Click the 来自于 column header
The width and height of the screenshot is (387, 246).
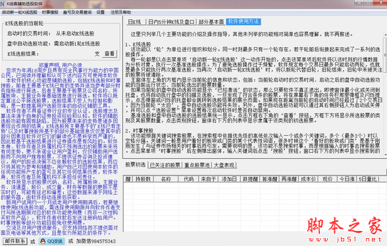pyautogui.click(x=208, y=179)
